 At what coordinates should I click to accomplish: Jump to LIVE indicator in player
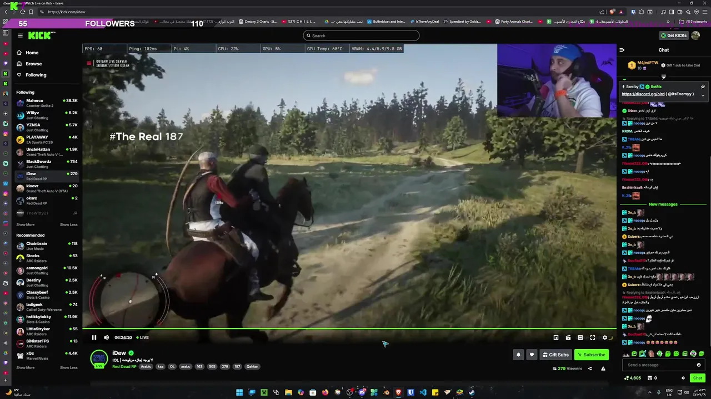[x=143, y=337]
